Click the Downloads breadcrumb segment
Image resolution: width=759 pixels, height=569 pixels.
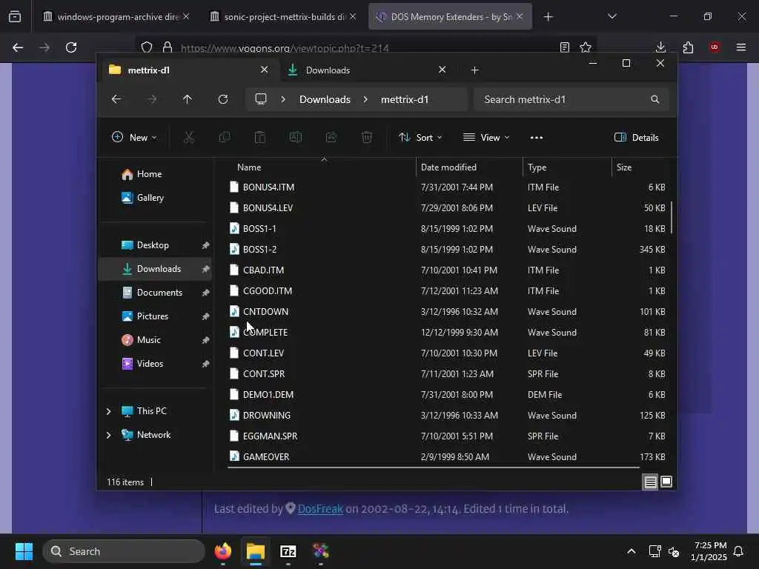(x=325, y=99)
